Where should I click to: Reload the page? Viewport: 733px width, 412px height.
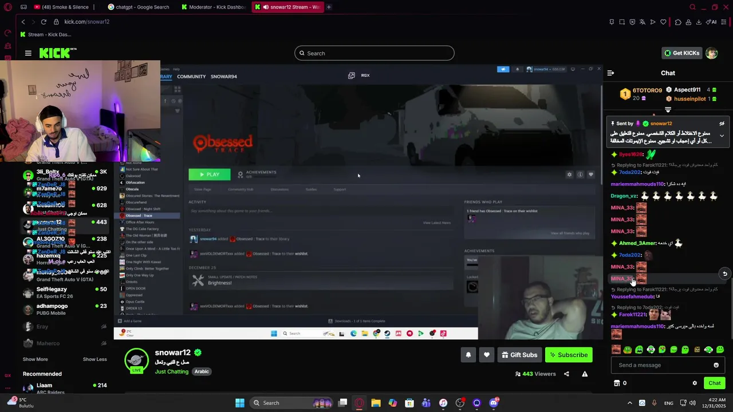click(44, 22)
